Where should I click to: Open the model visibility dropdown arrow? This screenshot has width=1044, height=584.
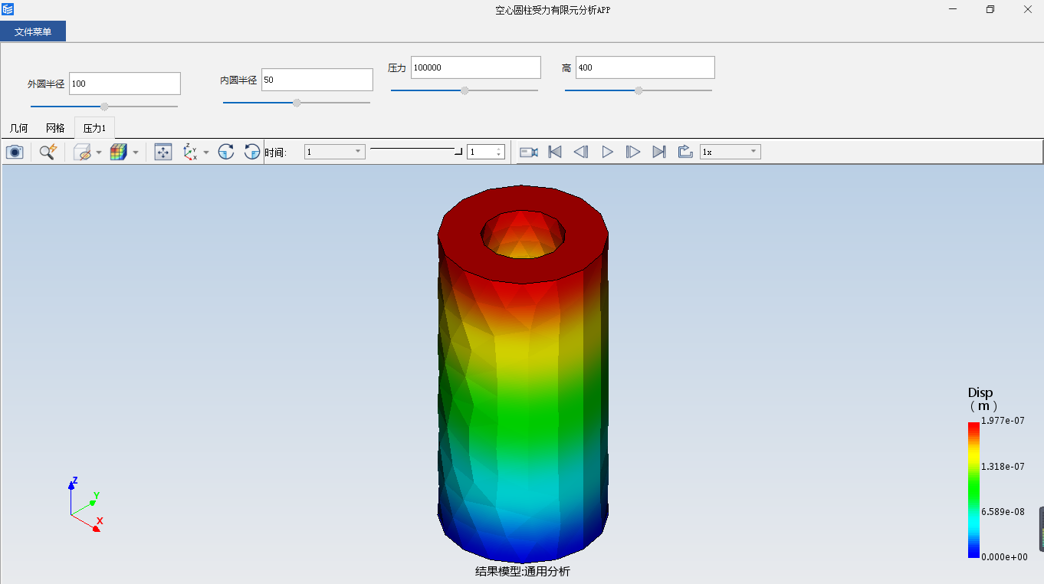pyautogui.click(x=99, y=153)
